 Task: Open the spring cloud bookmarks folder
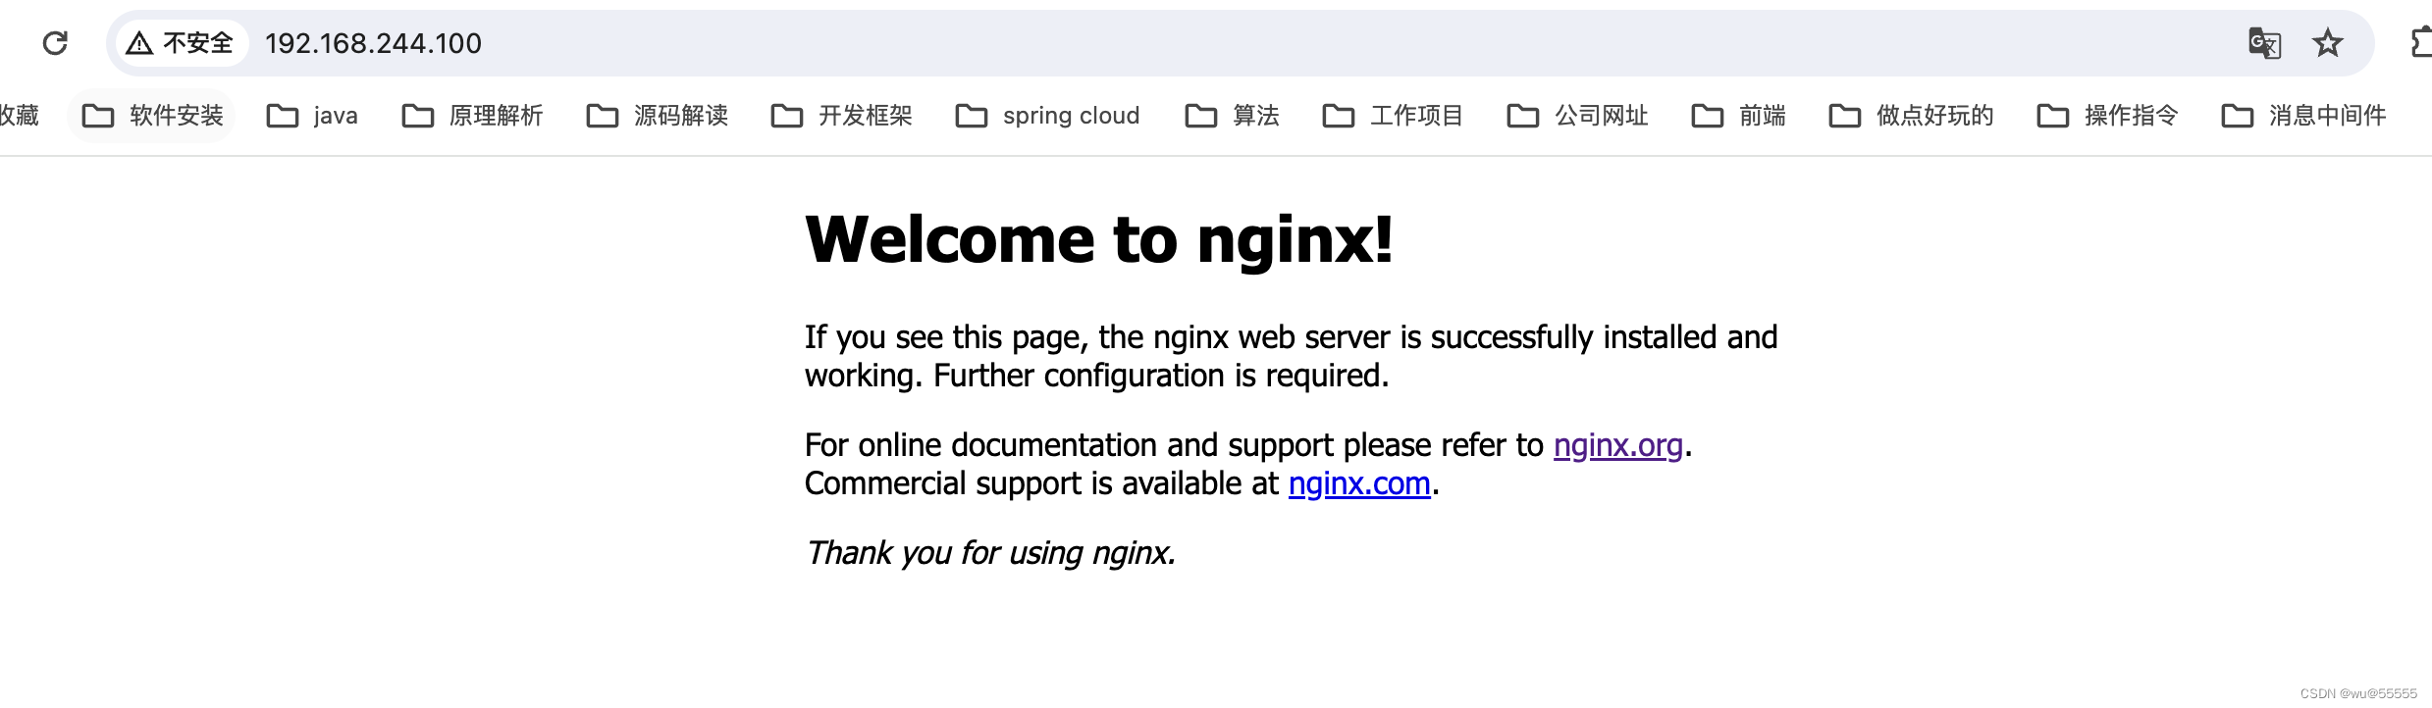(x=1048, y=116)
